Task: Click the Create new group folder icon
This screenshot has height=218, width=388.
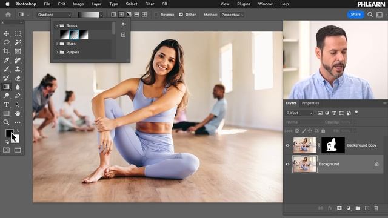Action: [358, 208]
